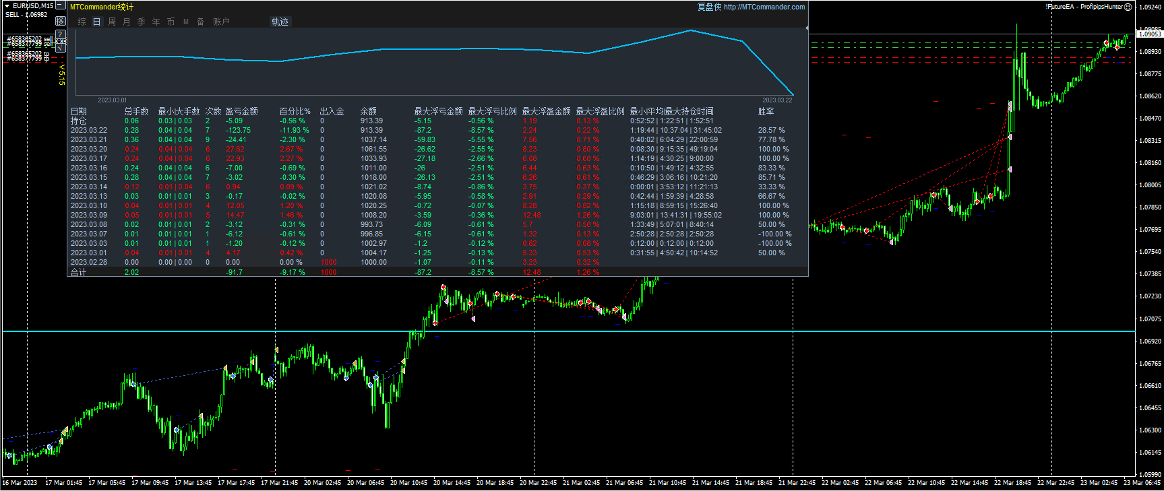This screenshot has width=1164, height=491.
Task: Open the 月 monthly statistics tab
Action: 127,22
